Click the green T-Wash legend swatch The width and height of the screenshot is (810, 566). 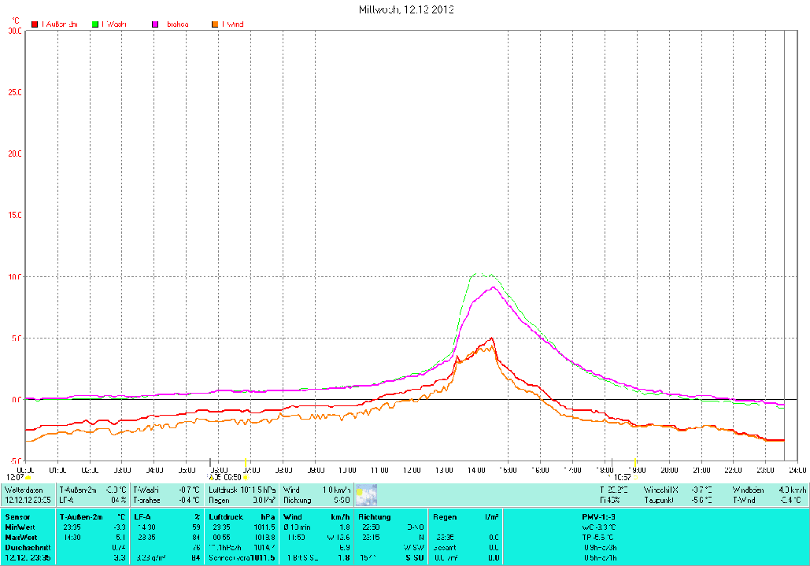[x=95, y=24]
